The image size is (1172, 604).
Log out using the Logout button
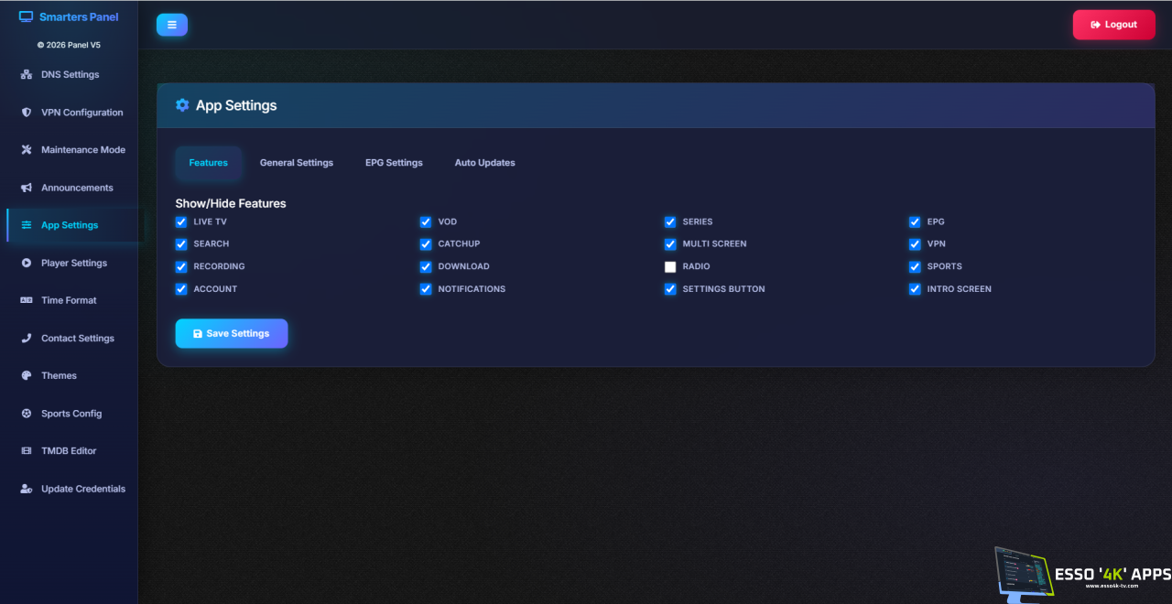pyautogui.click(x=1114, y=25)
